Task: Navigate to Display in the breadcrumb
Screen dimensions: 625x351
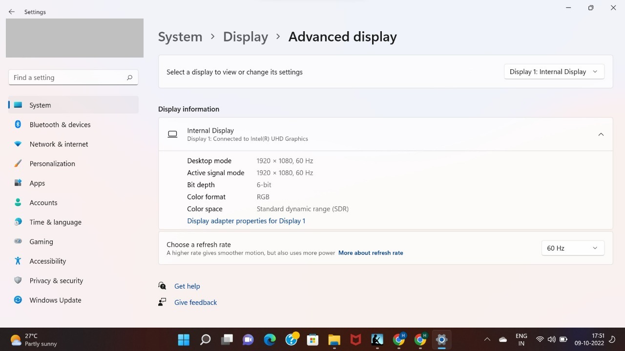Action: click(x=246, y=37)
